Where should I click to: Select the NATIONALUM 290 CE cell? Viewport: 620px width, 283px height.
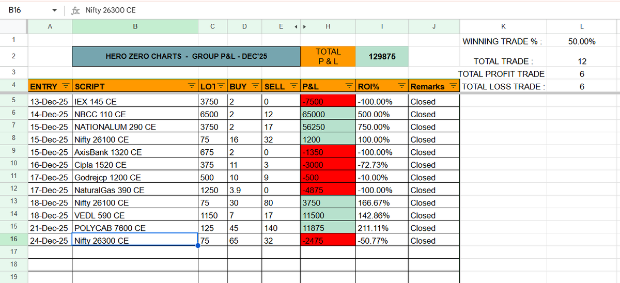point(135,127)
